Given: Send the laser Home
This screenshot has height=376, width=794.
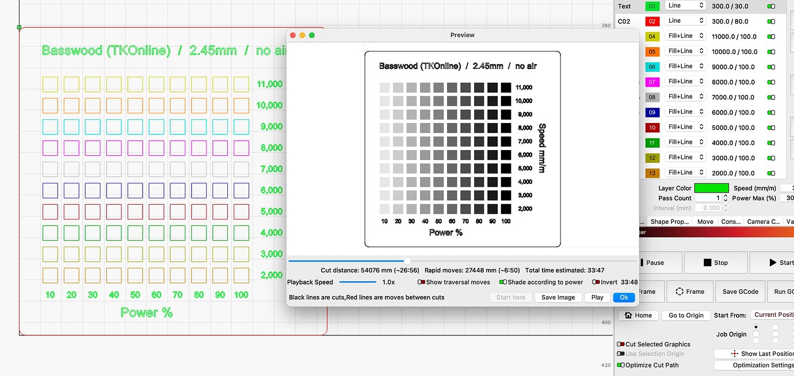Looking at the screenshot, I should (x=638, y=315).
